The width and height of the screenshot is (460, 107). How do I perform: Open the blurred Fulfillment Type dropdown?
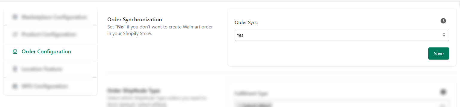342,105
